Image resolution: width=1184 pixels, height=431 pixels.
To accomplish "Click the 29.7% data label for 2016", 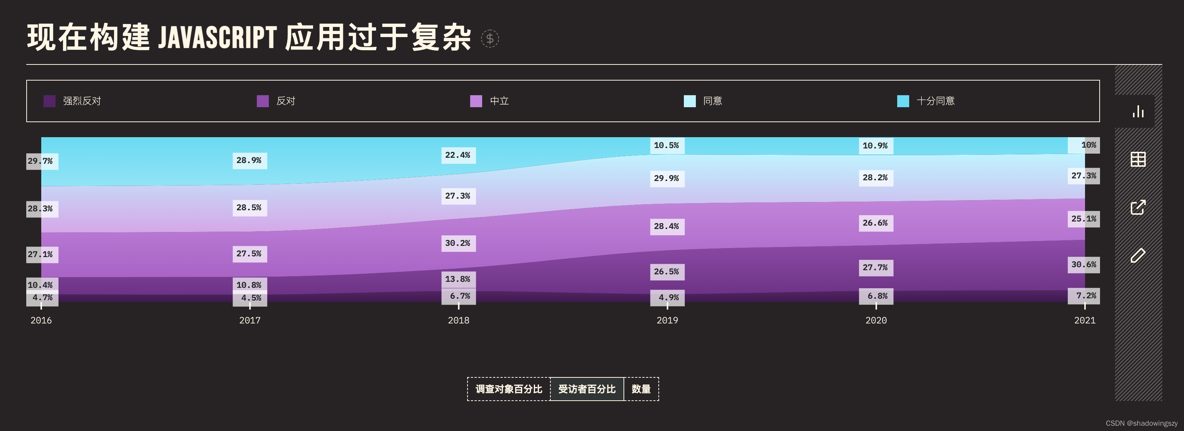I will (x=42, y=161).
